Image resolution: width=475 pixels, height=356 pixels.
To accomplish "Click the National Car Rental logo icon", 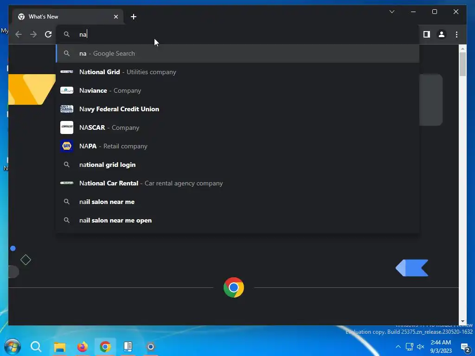I will click(x=67, y=183).
